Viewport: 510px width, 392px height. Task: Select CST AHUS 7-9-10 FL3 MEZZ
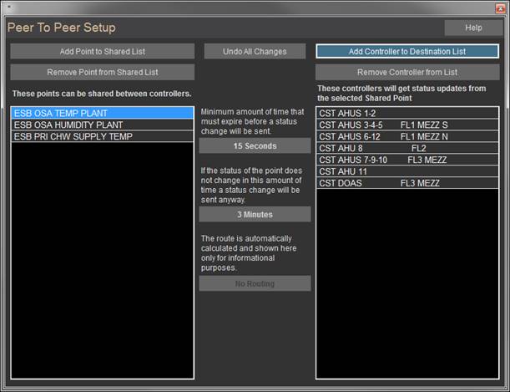click(x=406, y=160)
